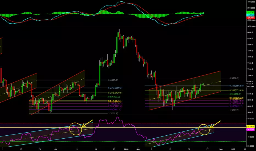The width and height of the screenshot is (256, 151).
Task: Click Fibonacci label 0.236(6662.8)
Action: point(236,86)
